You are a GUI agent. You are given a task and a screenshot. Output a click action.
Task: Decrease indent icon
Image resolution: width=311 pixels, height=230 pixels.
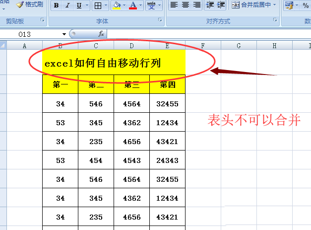pyautogui.click(x=210, y=5)
